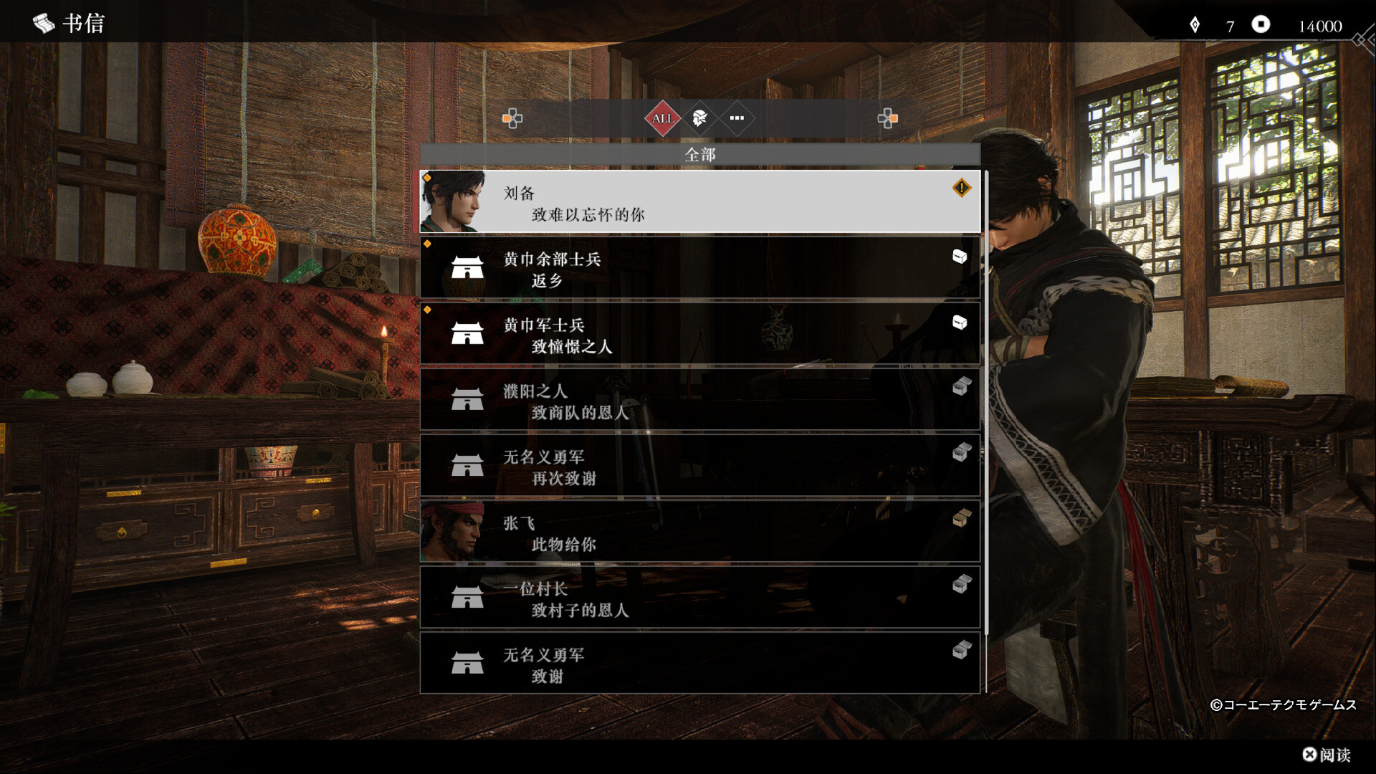Open 一位村长 letter 致村子的恩人
This screenshot has width=1376, height=774.
pyautogui.click(x=700, y=597)
